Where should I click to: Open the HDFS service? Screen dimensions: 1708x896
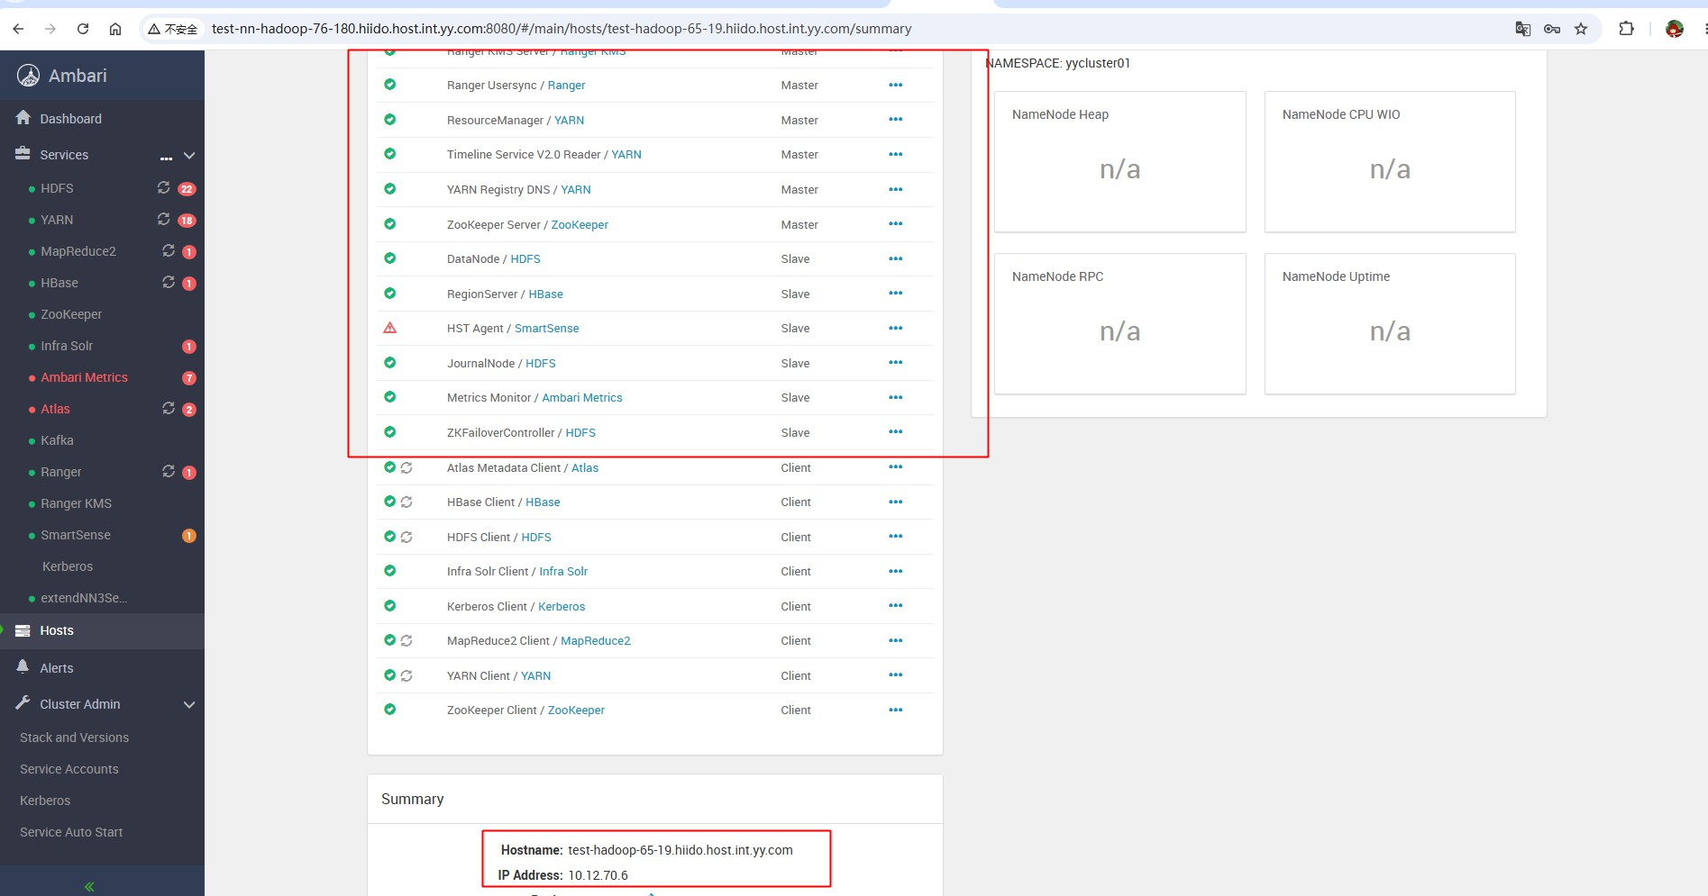(57, 188)
